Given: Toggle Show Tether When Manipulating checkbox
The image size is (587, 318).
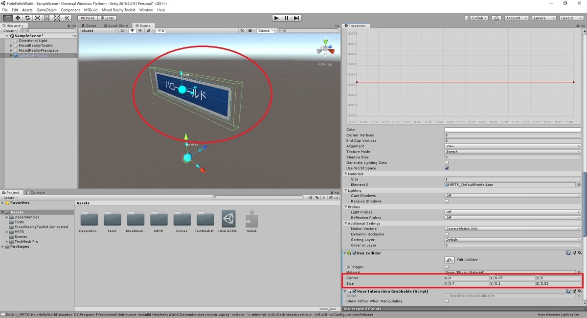Looking at the screenshot, I should tap(447, 301).
